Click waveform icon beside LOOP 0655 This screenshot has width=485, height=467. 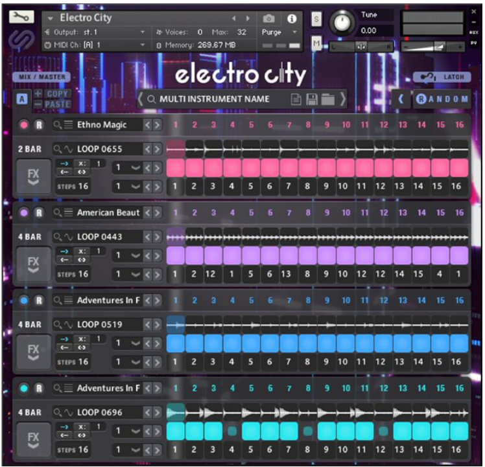[68, 149]
